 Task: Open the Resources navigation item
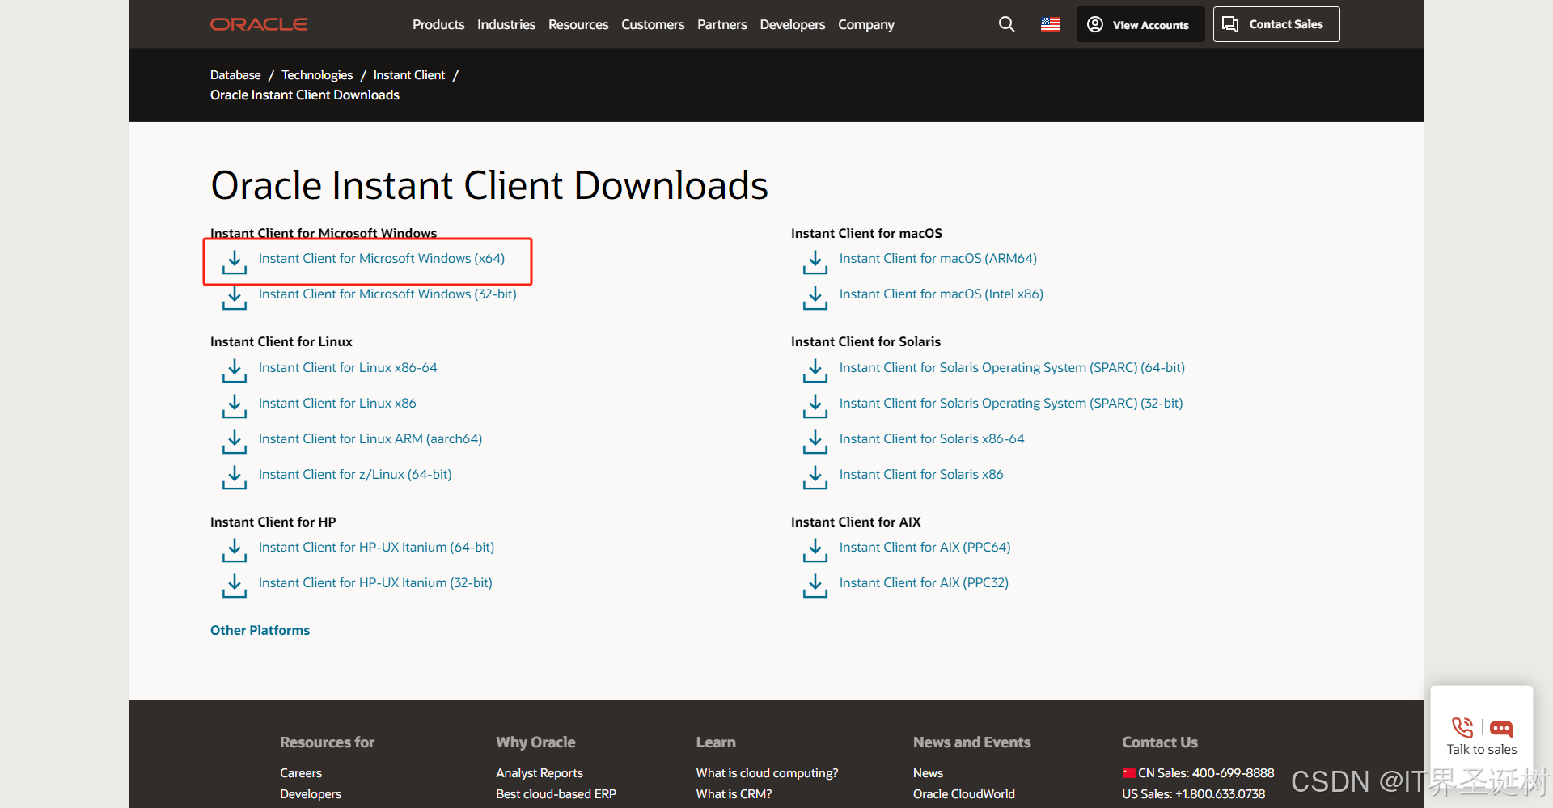point(578,24)
